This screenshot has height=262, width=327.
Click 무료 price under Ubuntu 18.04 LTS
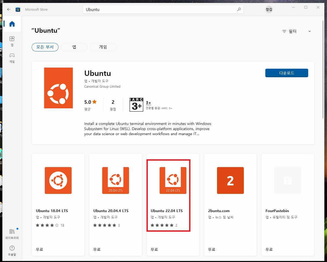pos(39,249)
